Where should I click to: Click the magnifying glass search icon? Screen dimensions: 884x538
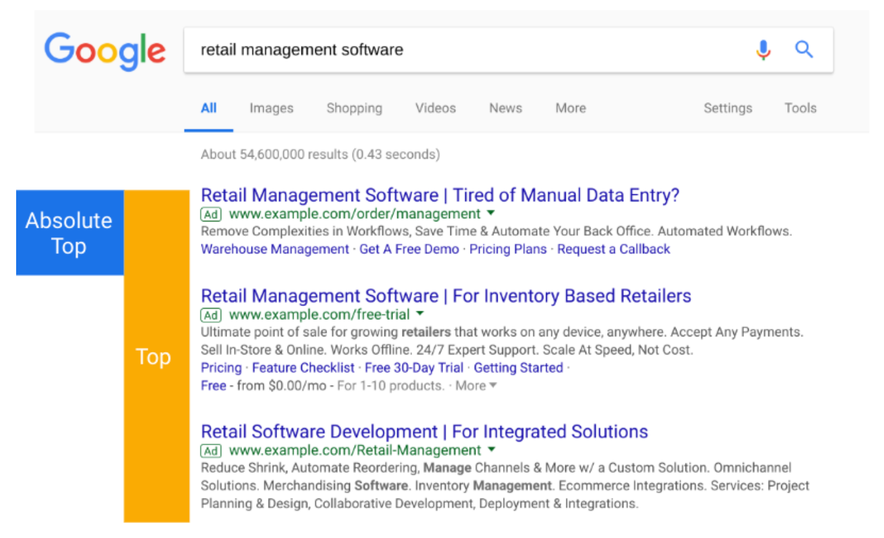pyautogui.click(x=804, y=49)
